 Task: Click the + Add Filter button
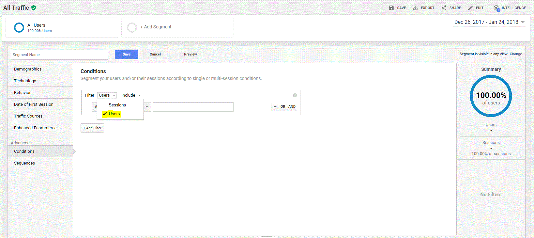coord(92,128)
